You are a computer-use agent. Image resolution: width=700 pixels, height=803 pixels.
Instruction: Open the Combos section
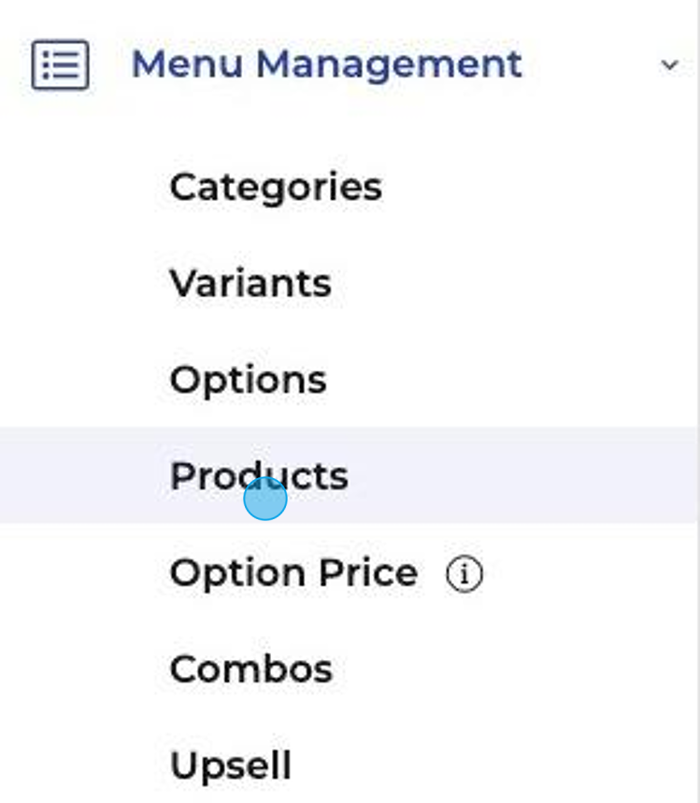tap(251, 669)
